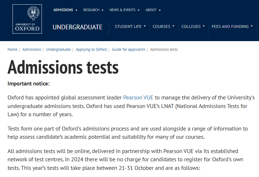Click the University of Oxford logo
Screen dimensions: 259x177
click(27, 19)
